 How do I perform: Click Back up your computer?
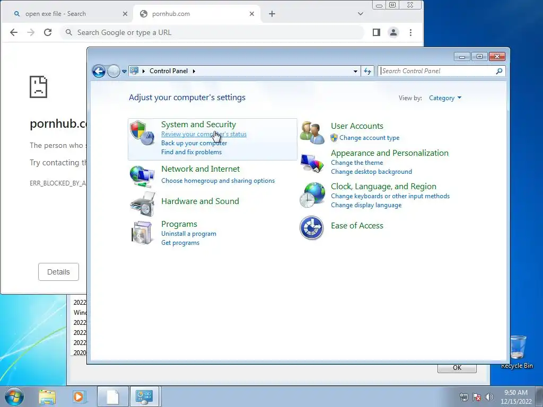click(194, 143)
